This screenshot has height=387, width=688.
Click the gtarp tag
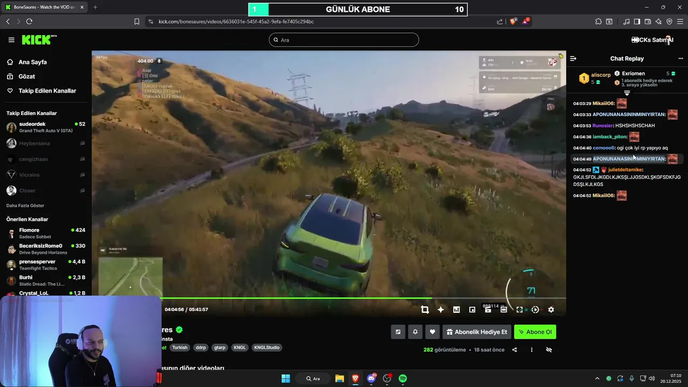(x=220, y=348)
